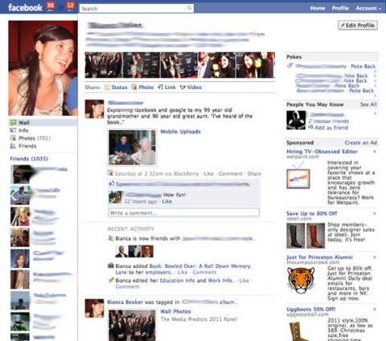
Task: Open the friend requests notification icon
Action: point(50,6)
